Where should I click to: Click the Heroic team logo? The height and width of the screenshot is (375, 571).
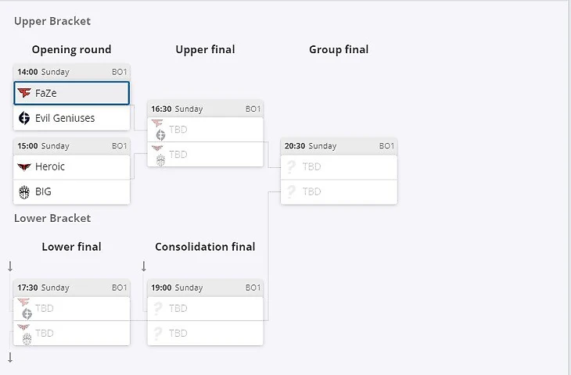(24, 166)
